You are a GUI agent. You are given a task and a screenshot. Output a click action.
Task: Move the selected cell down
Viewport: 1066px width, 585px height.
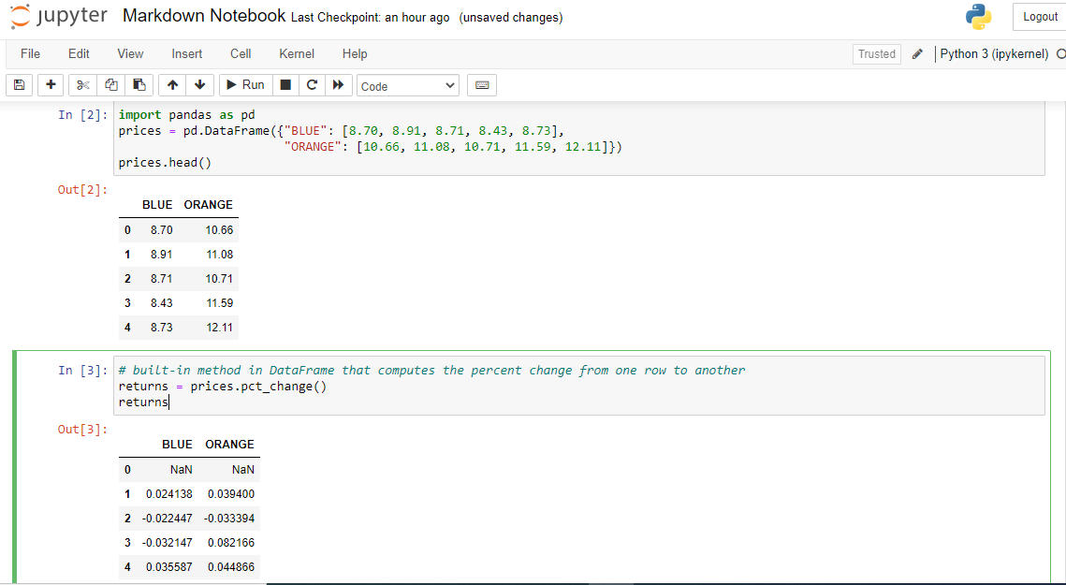[200, 85]
